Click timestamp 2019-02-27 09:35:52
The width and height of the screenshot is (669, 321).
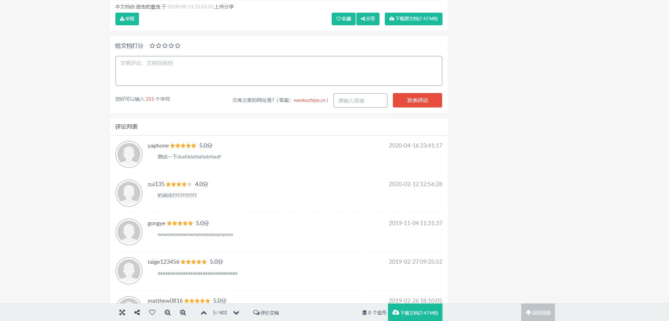415,262
